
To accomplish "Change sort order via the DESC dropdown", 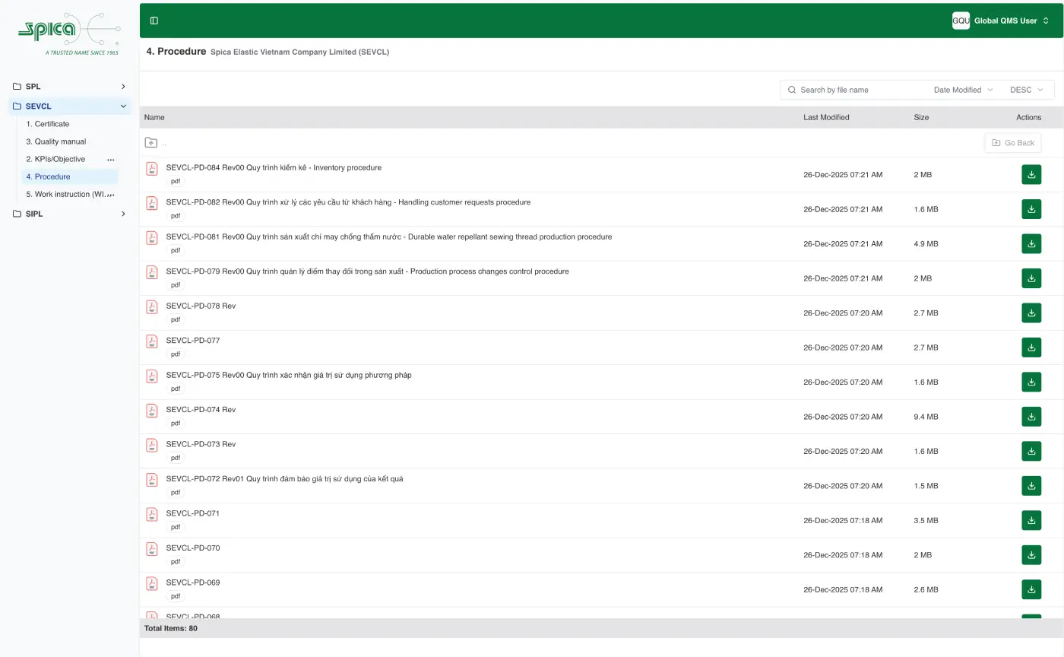I will pos(1026,90).
